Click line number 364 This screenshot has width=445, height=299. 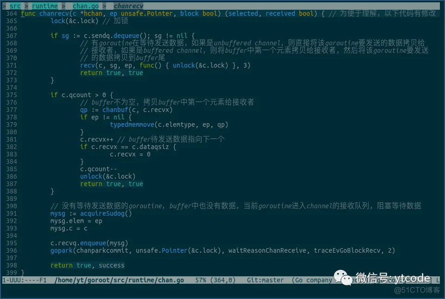click(x=12, y=13)
